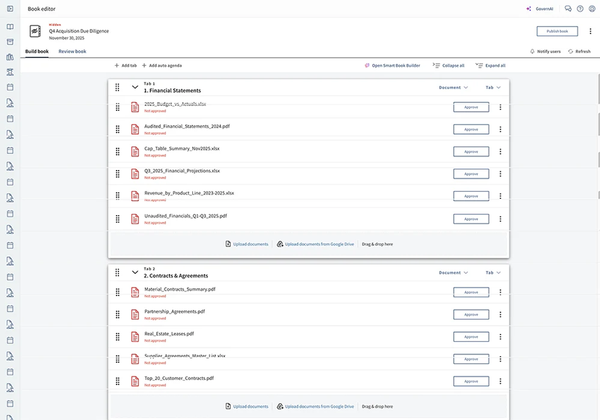Open the chat messages icon
Viewport: 600px width, 420px height.
pyautogui.click(x=568, y=9)
